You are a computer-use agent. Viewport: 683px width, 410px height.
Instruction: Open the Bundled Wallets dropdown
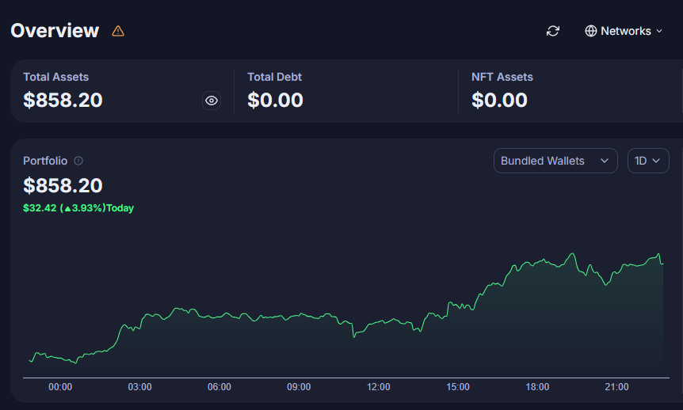pos(555,161)
